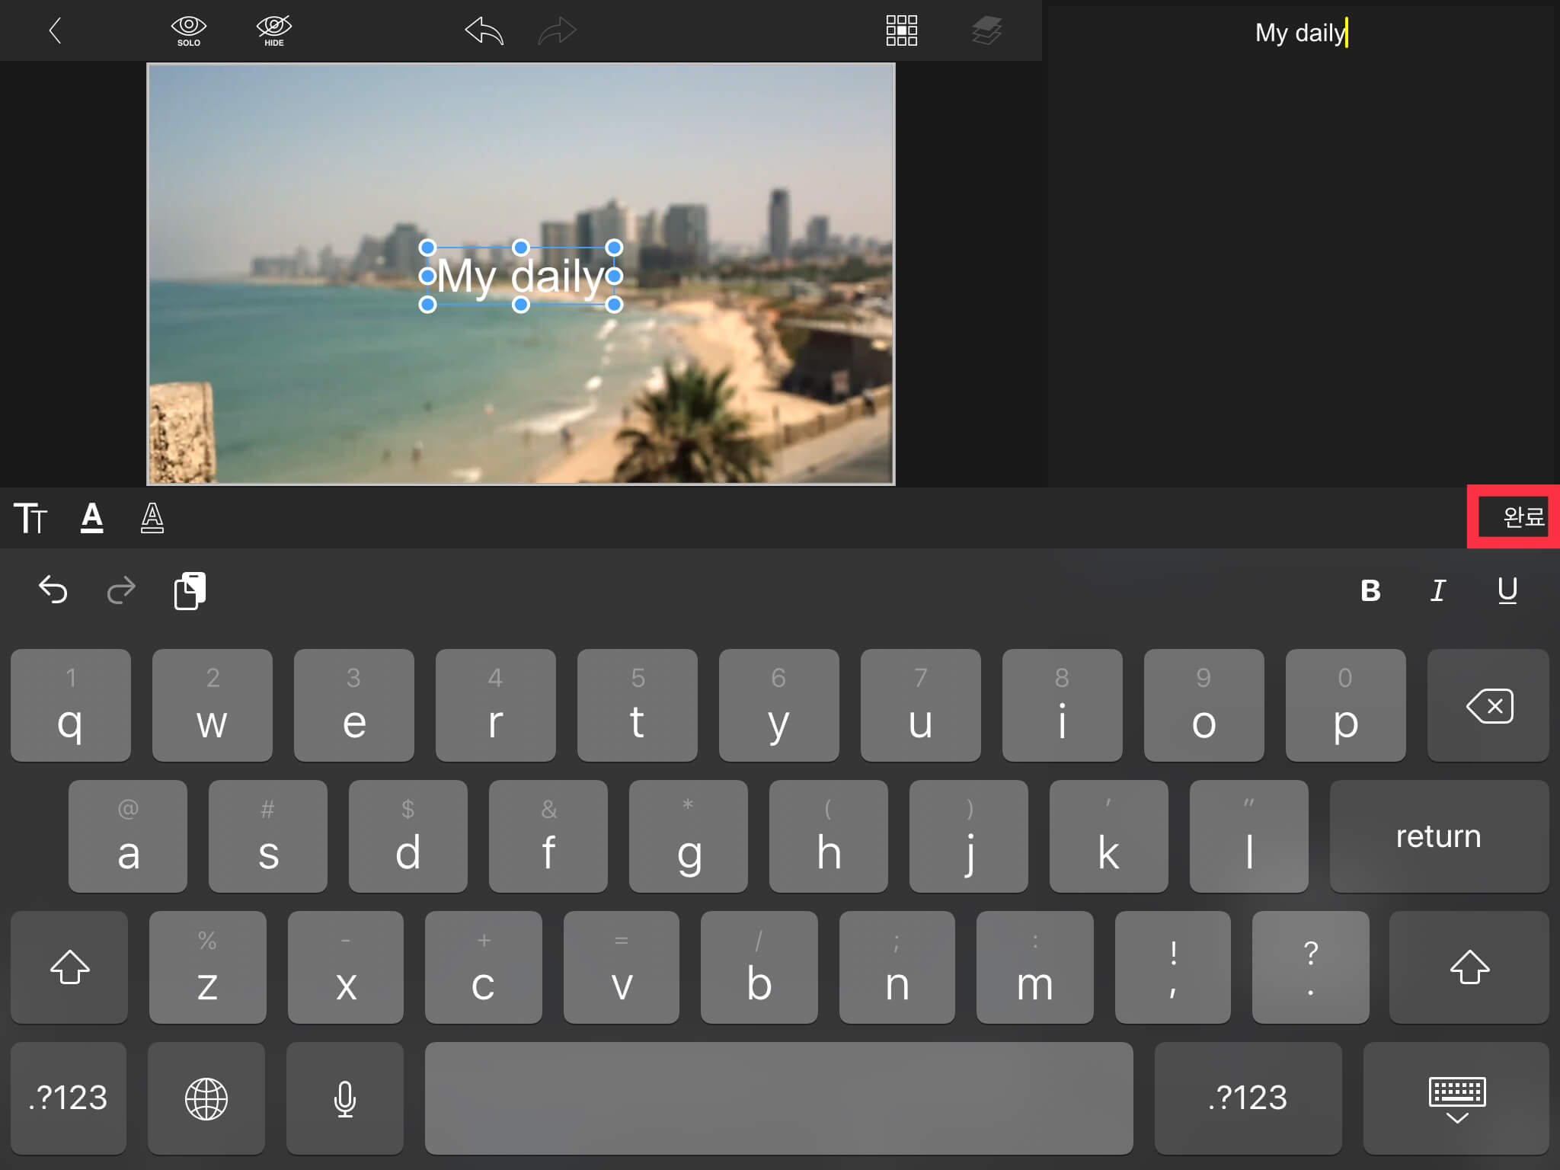Switch to left .?123 symbols keyboard

point(69,1098)
